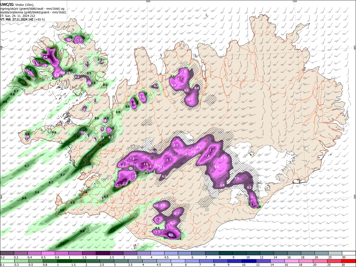The image size is (356, 267).
Task: Click the '1.7' value in the central snow band
Action: [x=169, y=160]
